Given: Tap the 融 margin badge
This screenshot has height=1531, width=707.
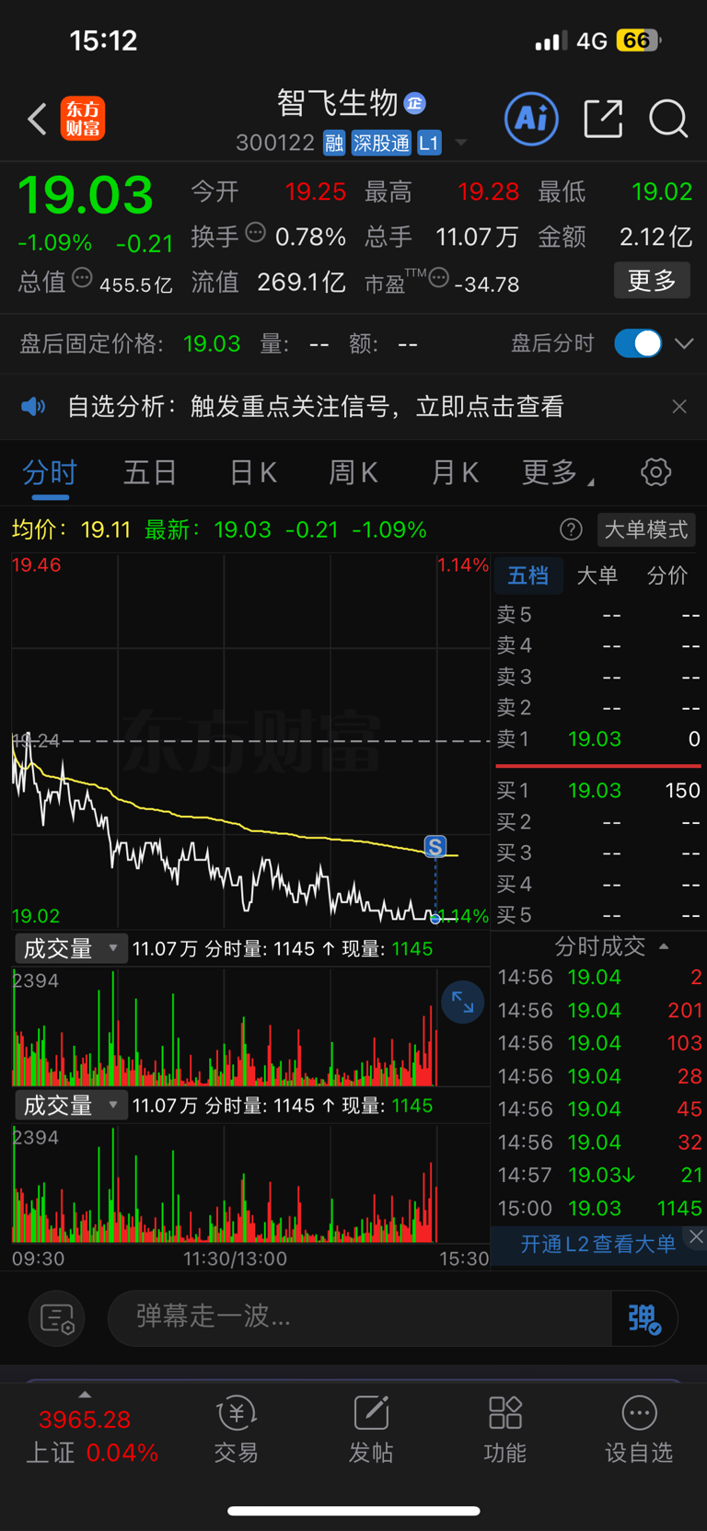Looking at the screenshot, I should pyautogui.click(x=333, y=143).
